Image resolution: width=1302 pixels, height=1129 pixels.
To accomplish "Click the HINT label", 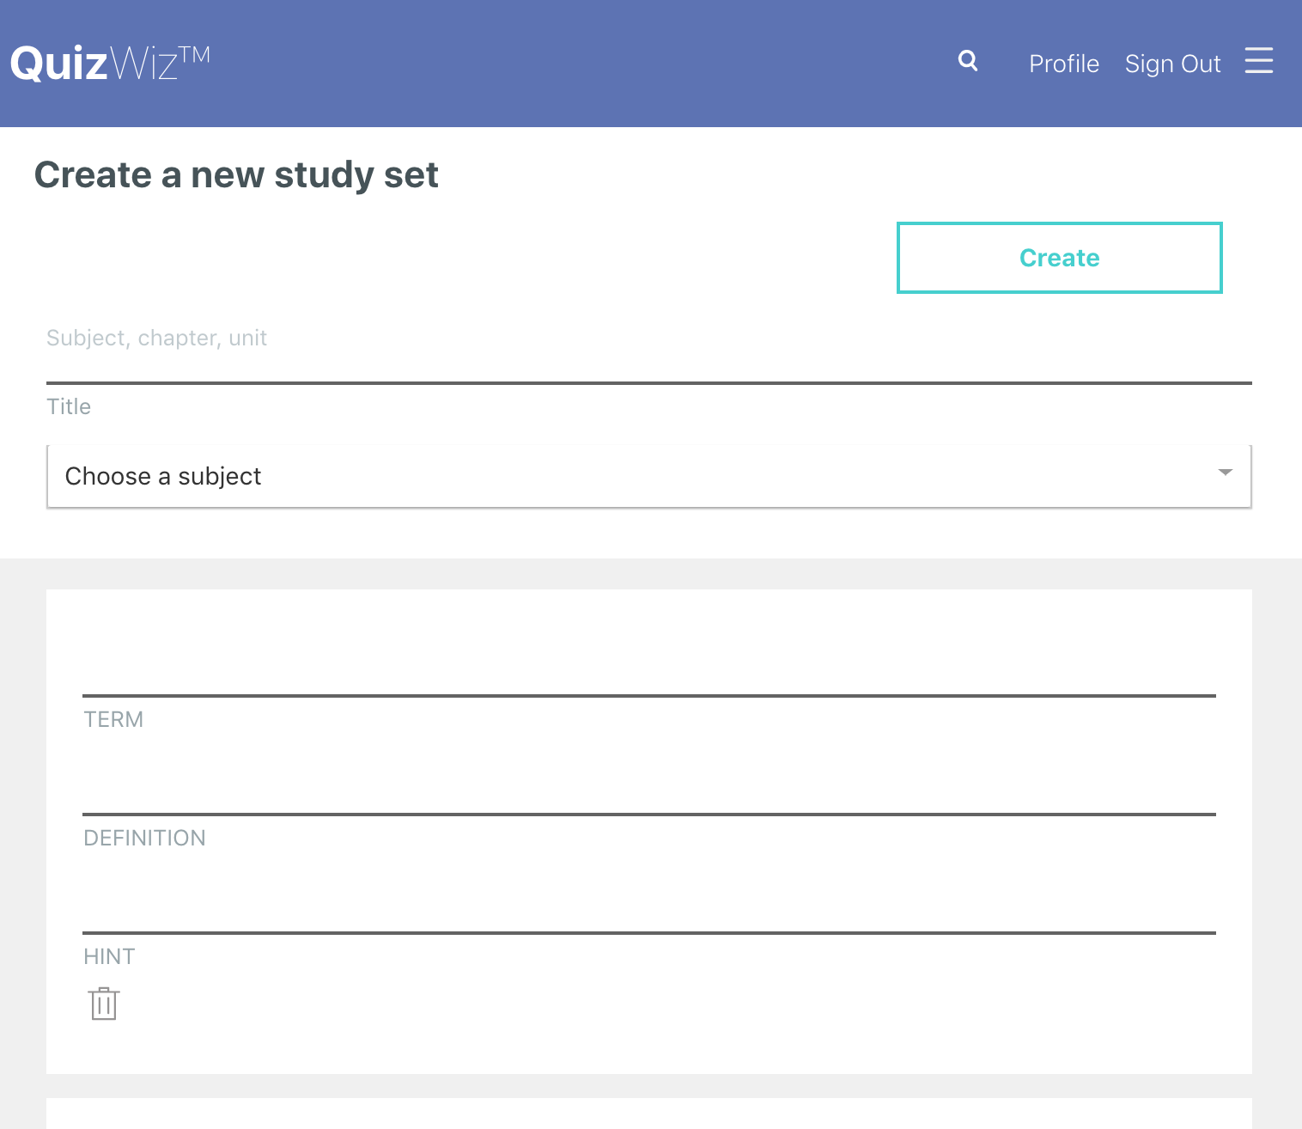I will pyautogui.click(x=109, y=956).
